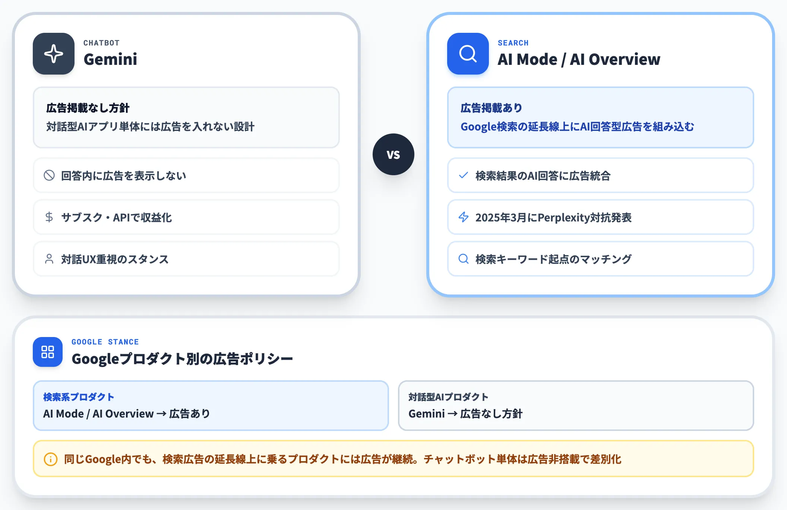Click the SEARCH label
The height and width of the screenshot is (510, 787).
[513, 43]
